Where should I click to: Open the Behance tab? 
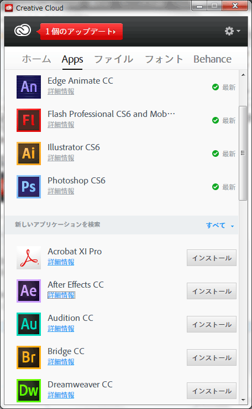pos(212,59)
